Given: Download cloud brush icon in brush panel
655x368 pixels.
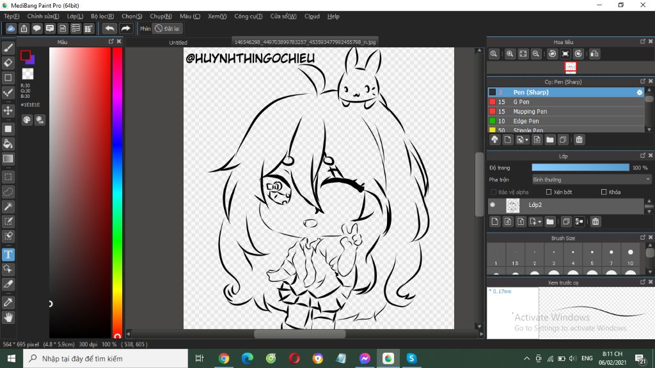Looking at the screenshot, I should point(494,140).
